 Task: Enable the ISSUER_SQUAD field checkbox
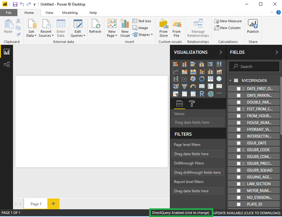pyautogui.click(x=239, y=170)
